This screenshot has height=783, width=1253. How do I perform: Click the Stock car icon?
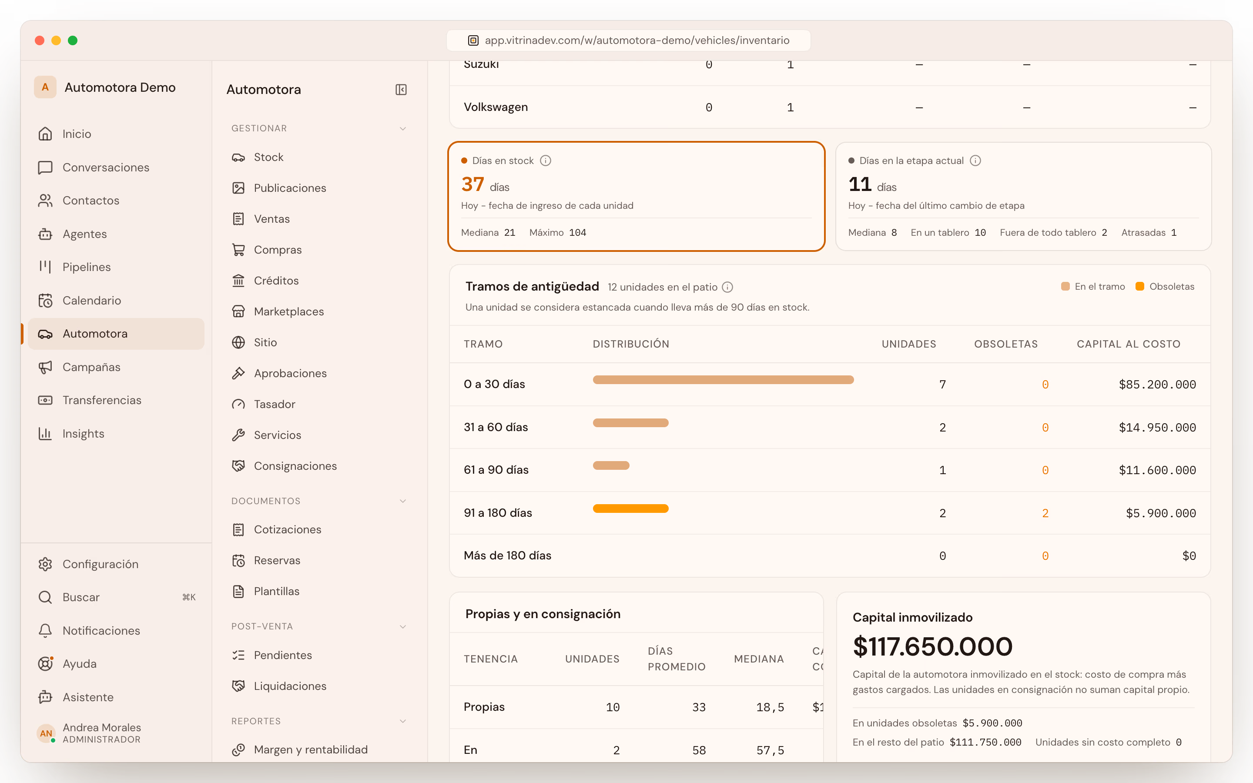point(238,157)
